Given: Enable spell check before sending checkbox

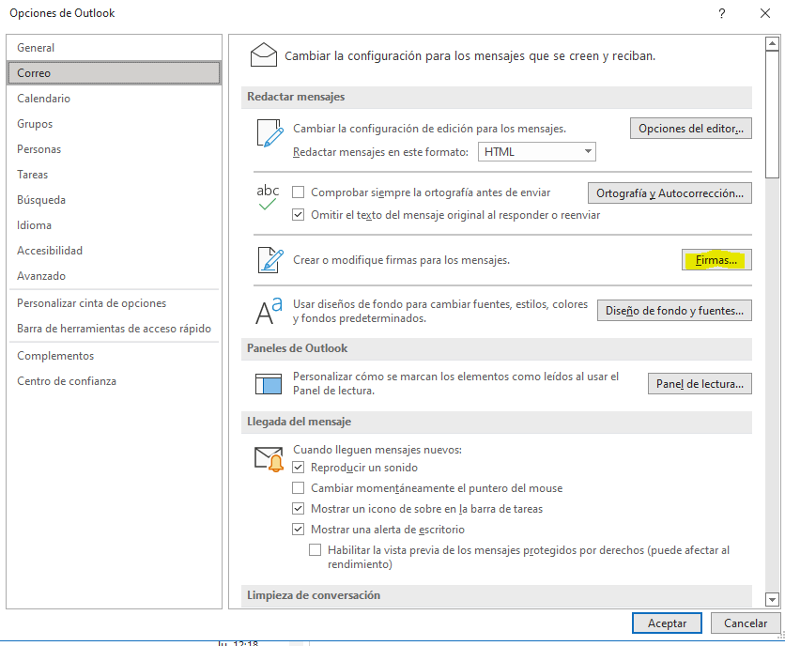Looking at the screenshot, I should (x=299, y=192).
